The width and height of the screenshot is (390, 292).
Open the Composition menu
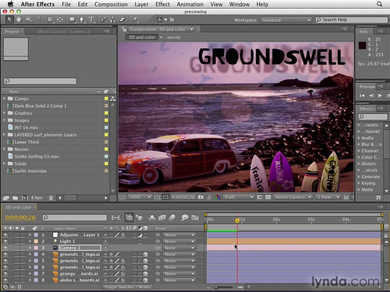tap(111, 4)
